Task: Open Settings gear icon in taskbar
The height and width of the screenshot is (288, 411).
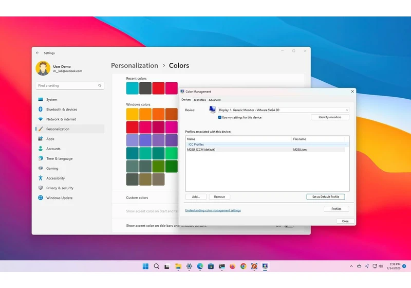Action: pyautogui.click(x=189, y=266)
